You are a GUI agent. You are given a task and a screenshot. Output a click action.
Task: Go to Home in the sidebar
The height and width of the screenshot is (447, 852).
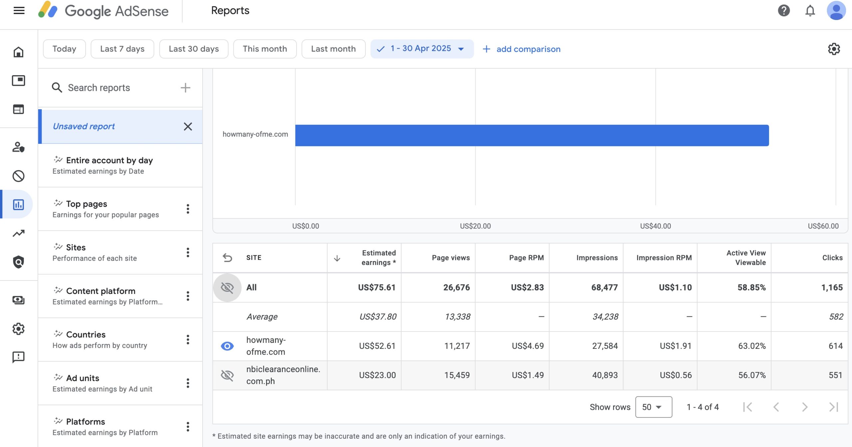click(x=18, y=52)
